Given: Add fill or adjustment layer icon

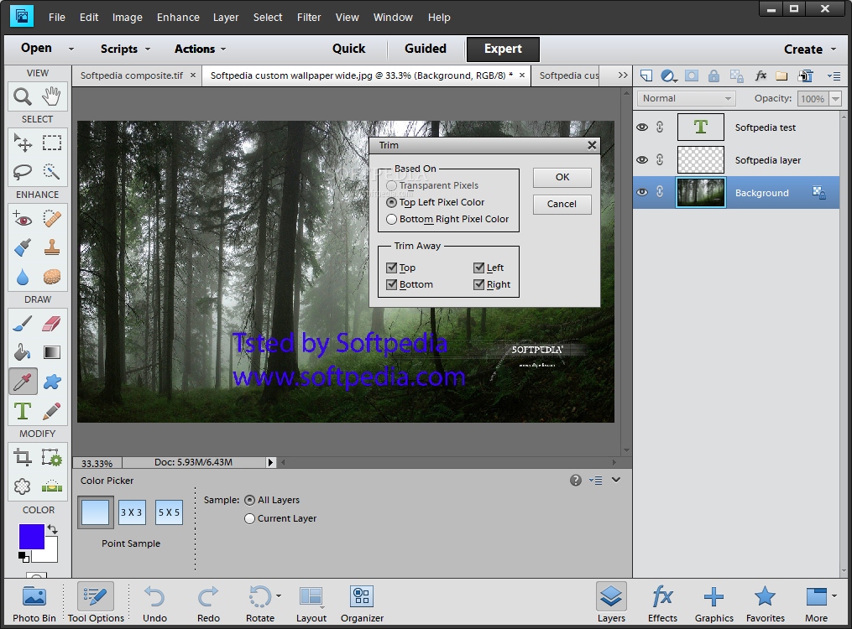Looking at the screenshot, I should 668,76.
